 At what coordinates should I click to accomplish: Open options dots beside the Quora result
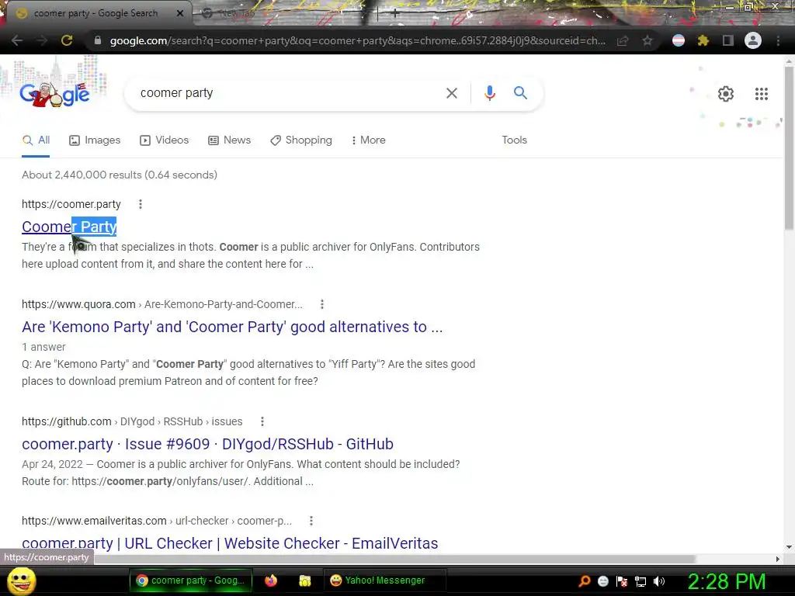(322, 304)
